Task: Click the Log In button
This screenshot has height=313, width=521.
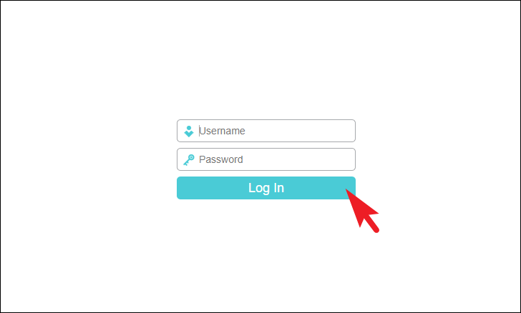Action: tap(266, 188)
